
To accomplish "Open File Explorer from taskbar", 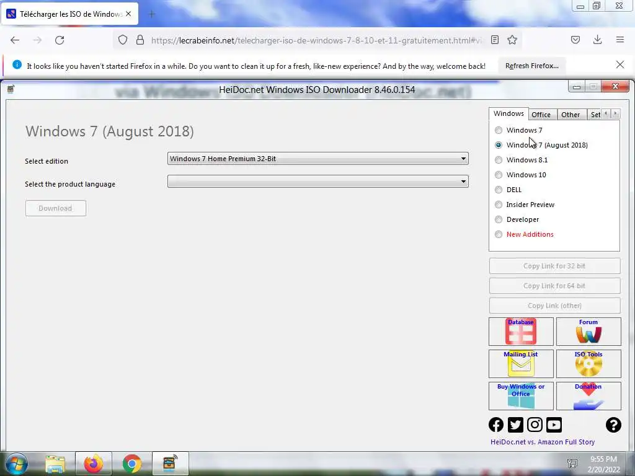I will (x=55, y=464).
